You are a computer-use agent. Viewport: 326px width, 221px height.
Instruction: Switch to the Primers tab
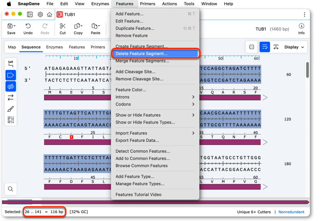[x=98, y=47]
